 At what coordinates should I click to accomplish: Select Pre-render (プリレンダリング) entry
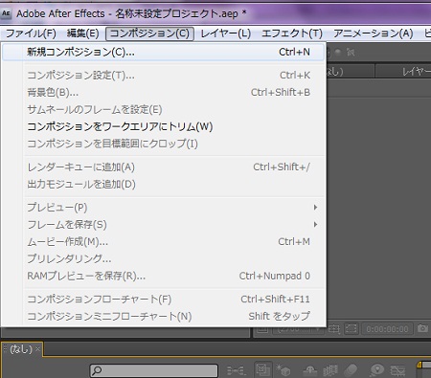pos(163,259)
